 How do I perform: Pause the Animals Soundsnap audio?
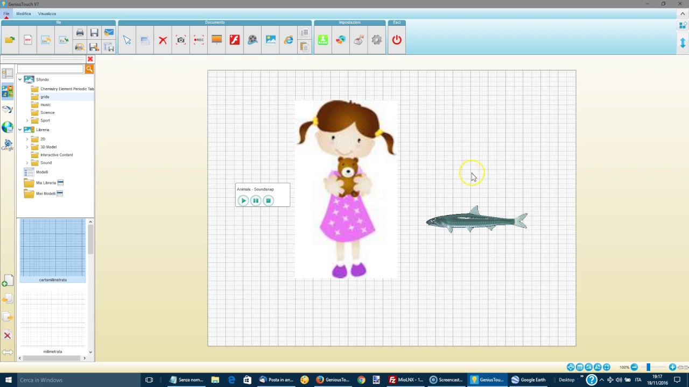click(256, 200)
